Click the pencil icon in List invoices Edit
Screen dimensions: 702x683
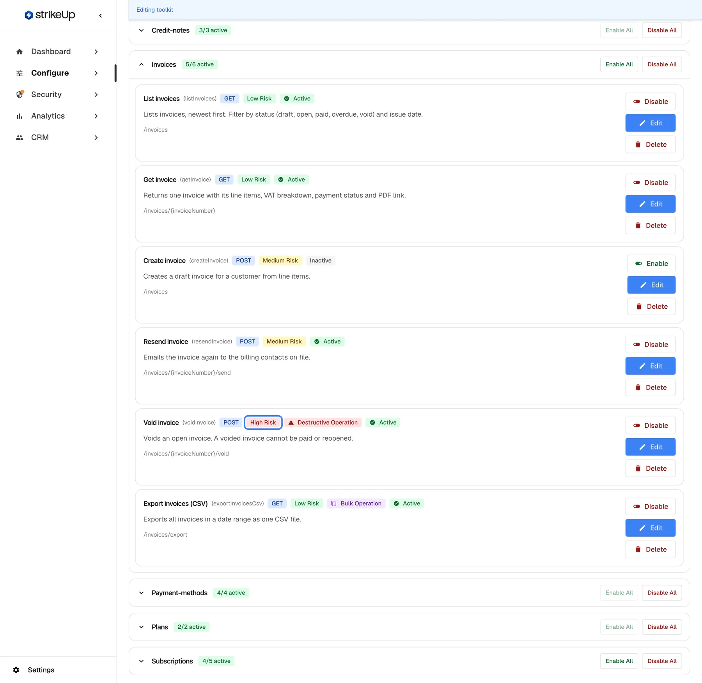tap(642, 123)
